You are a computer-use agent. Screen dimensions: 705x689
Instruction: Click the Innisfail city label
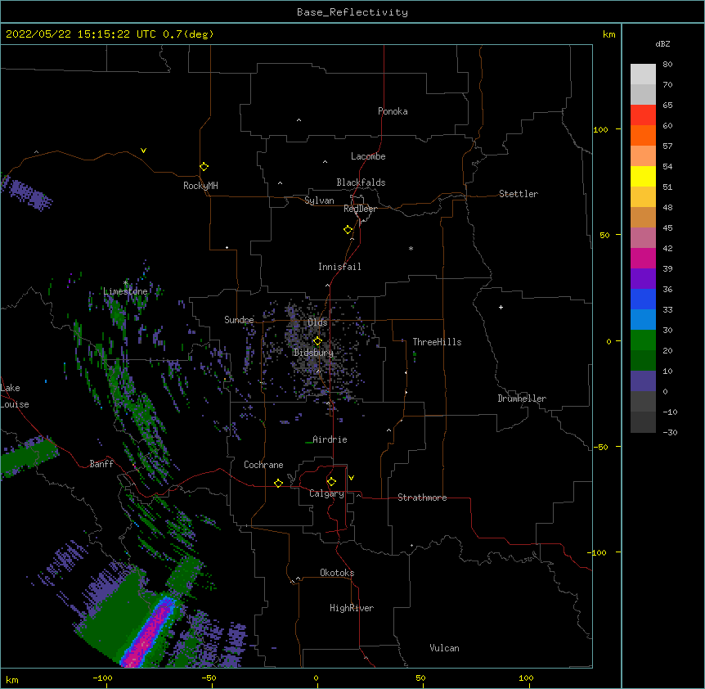tap(339, 267)
